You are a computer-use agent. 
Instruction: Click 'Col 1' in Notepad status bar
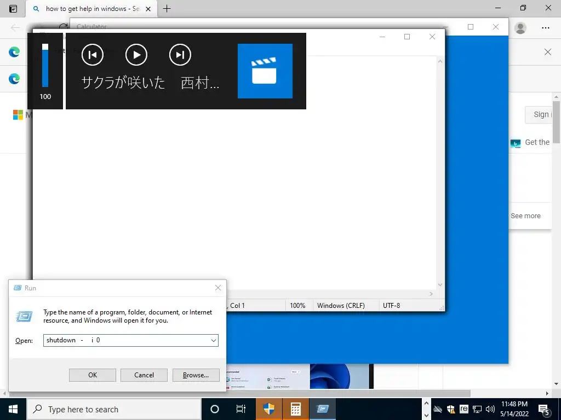pyautogui.click(x=237, y=306)
